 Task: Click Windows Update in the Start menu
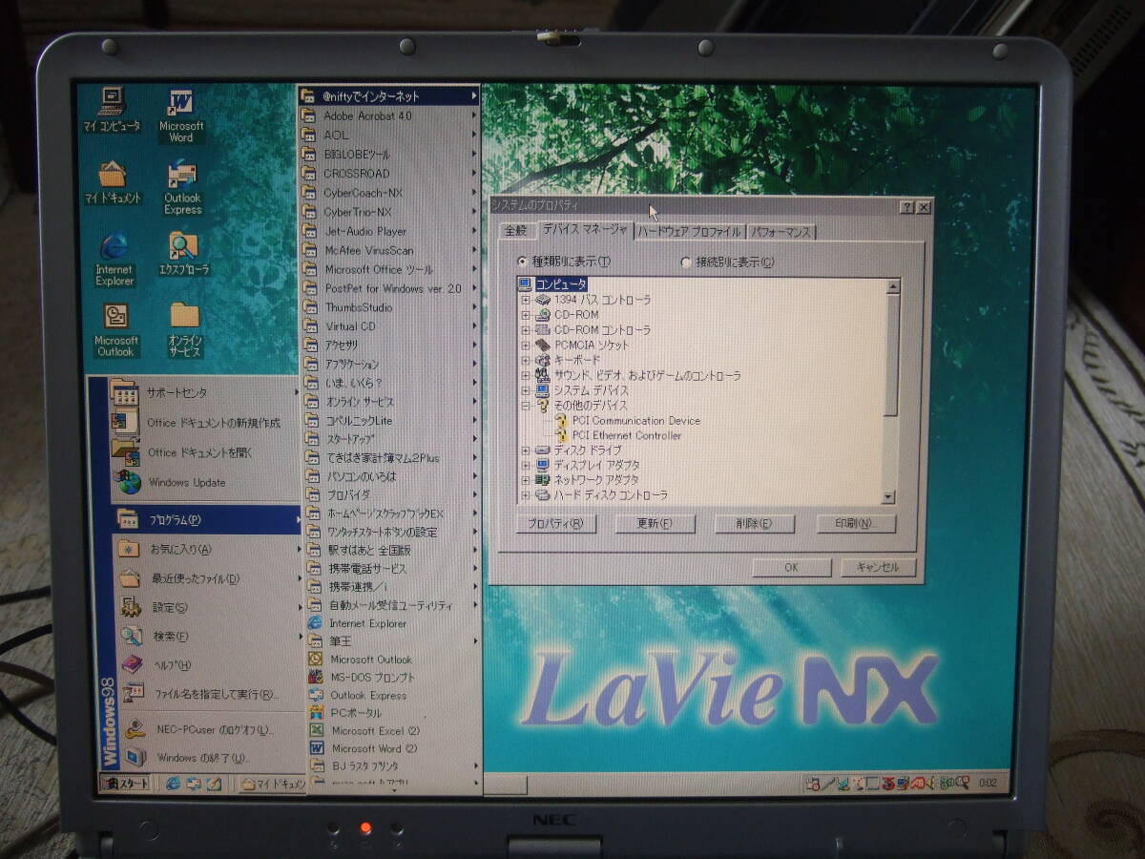click(187, 483)
